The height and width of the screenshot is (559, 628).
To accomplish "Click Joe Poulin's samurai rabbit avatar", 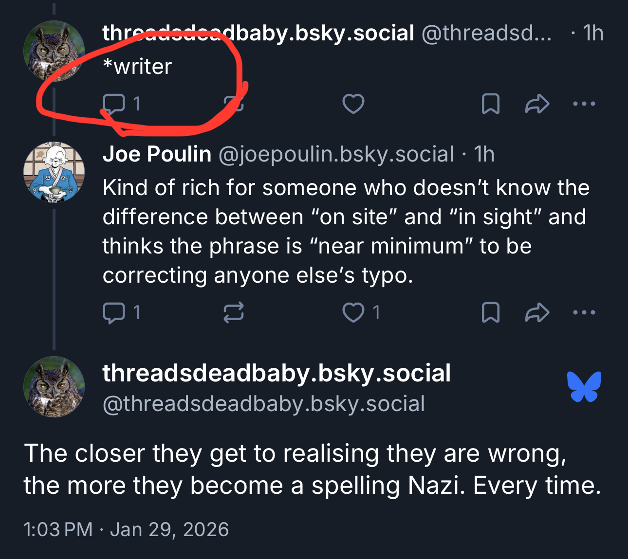I will [54, 172].
